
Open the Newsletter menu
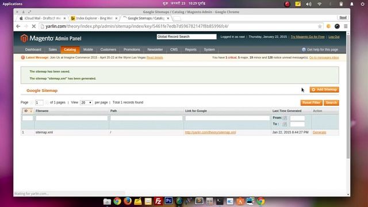[155, 49]
